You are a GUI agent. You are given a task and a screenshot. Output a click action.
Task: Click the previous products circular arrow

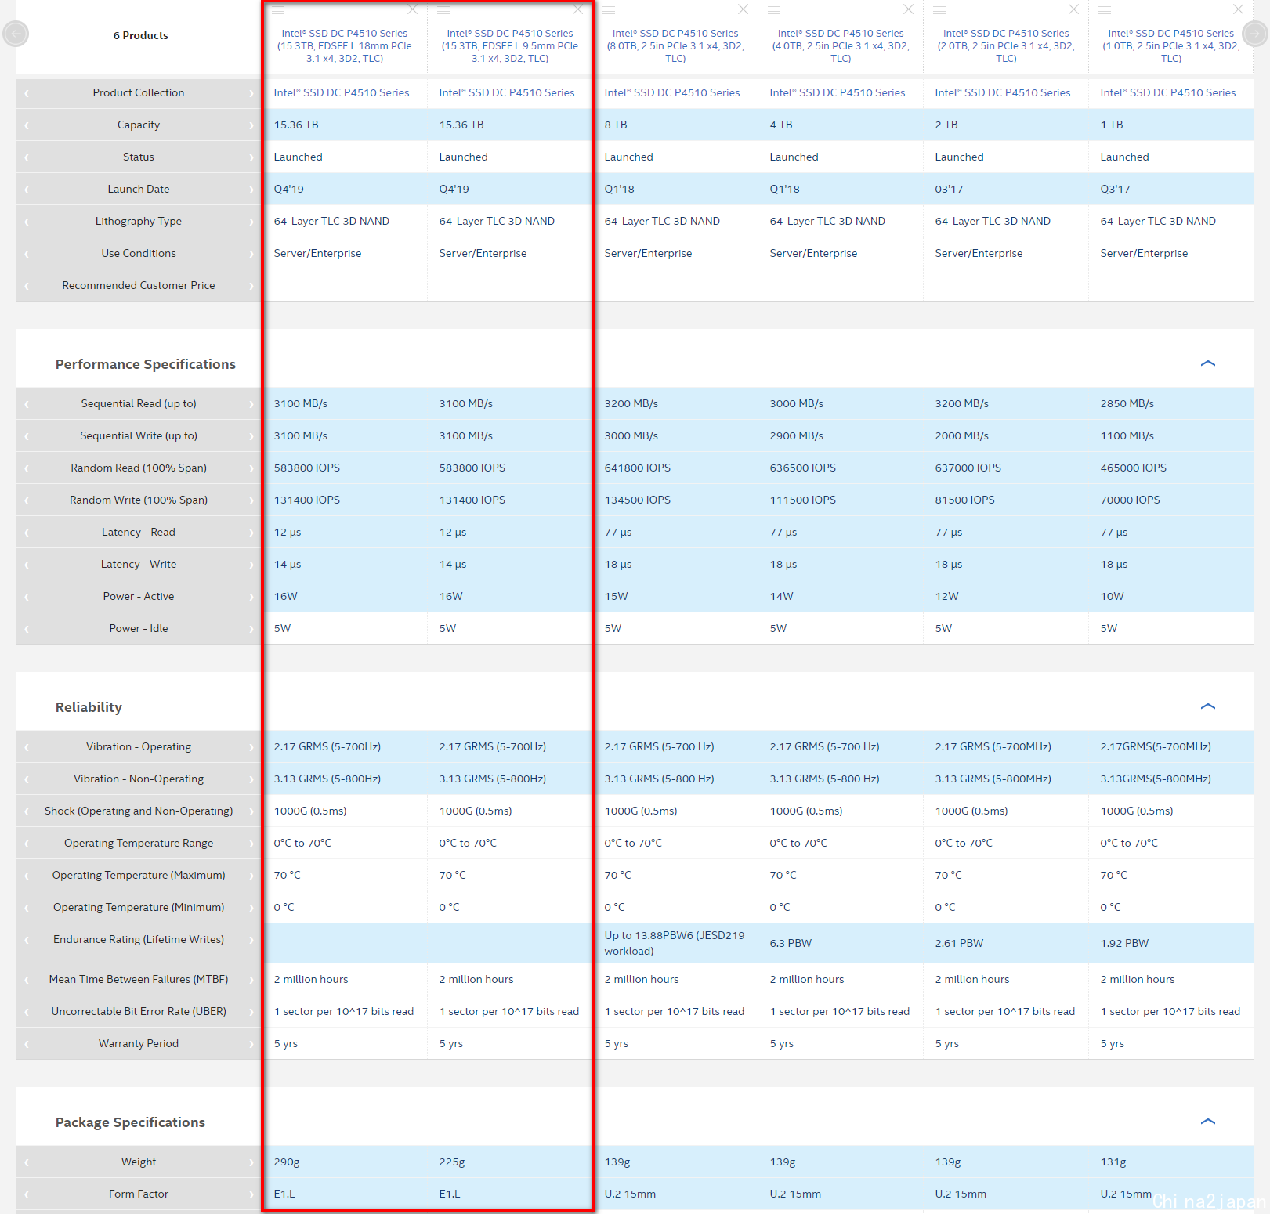tap(16, 34)
